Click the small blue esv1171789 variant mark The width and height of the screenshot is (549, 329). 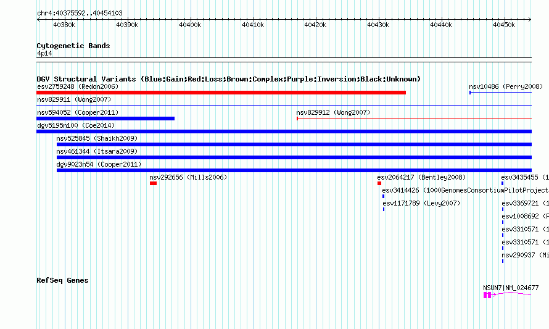click(384, 209)
